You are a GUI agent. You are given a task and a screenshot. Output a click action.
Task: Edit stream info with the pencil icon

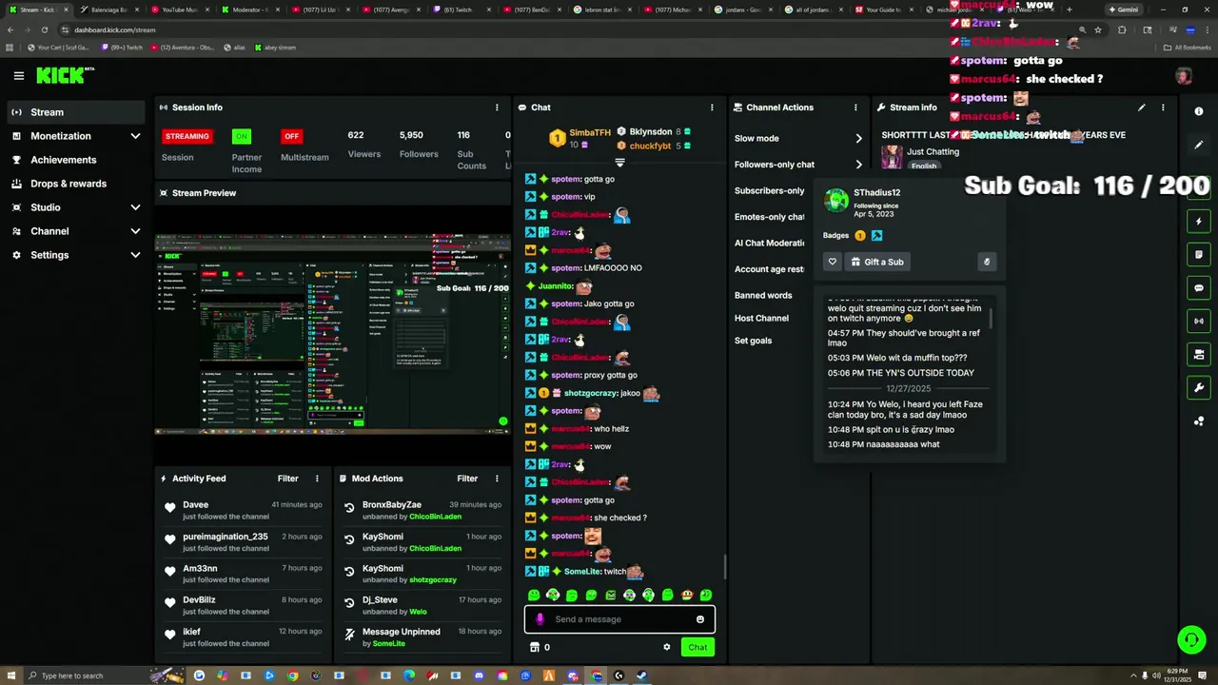pos(1141,108)
